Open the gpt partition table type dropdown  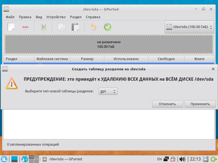click(108, 91)
